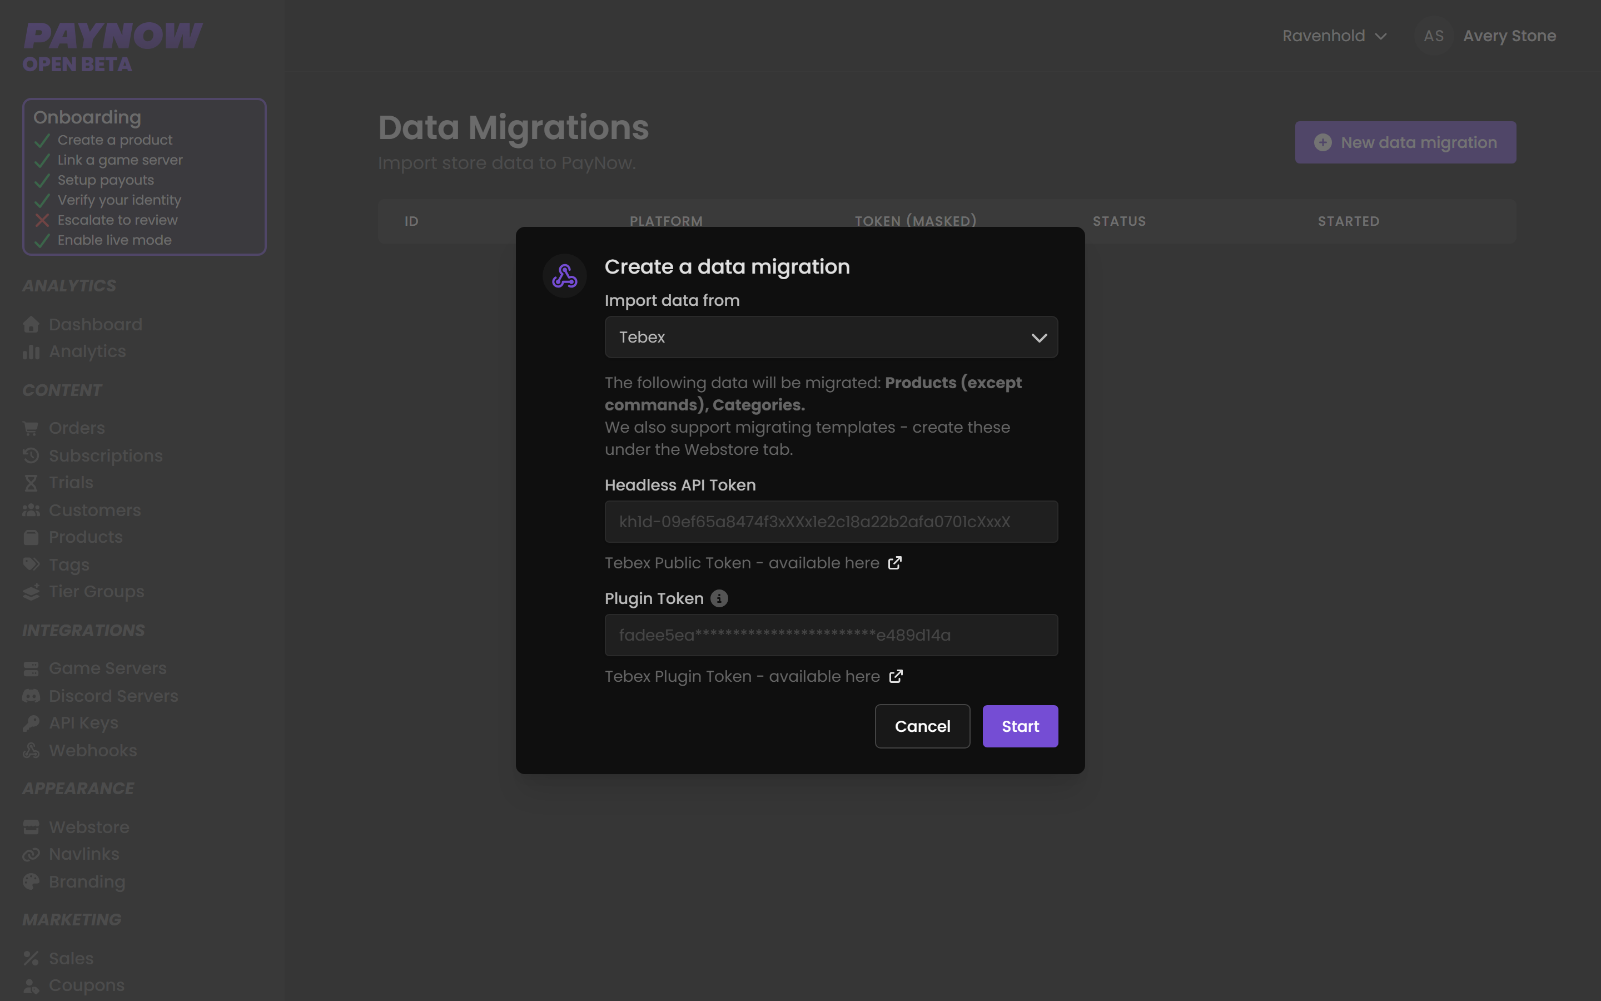Expand the Import data from Tebex dropdown
The height and width of the screenshot is (1001, 1601).
point(831,337)
